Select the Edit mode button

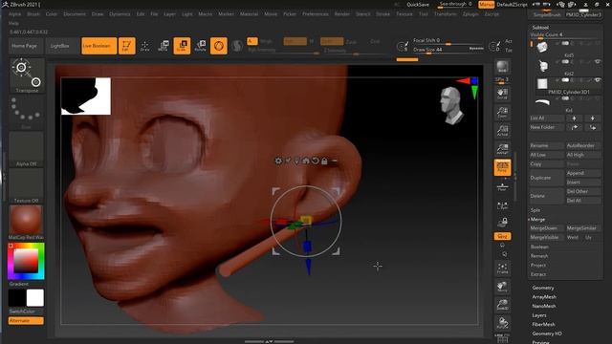coord(127,46)
